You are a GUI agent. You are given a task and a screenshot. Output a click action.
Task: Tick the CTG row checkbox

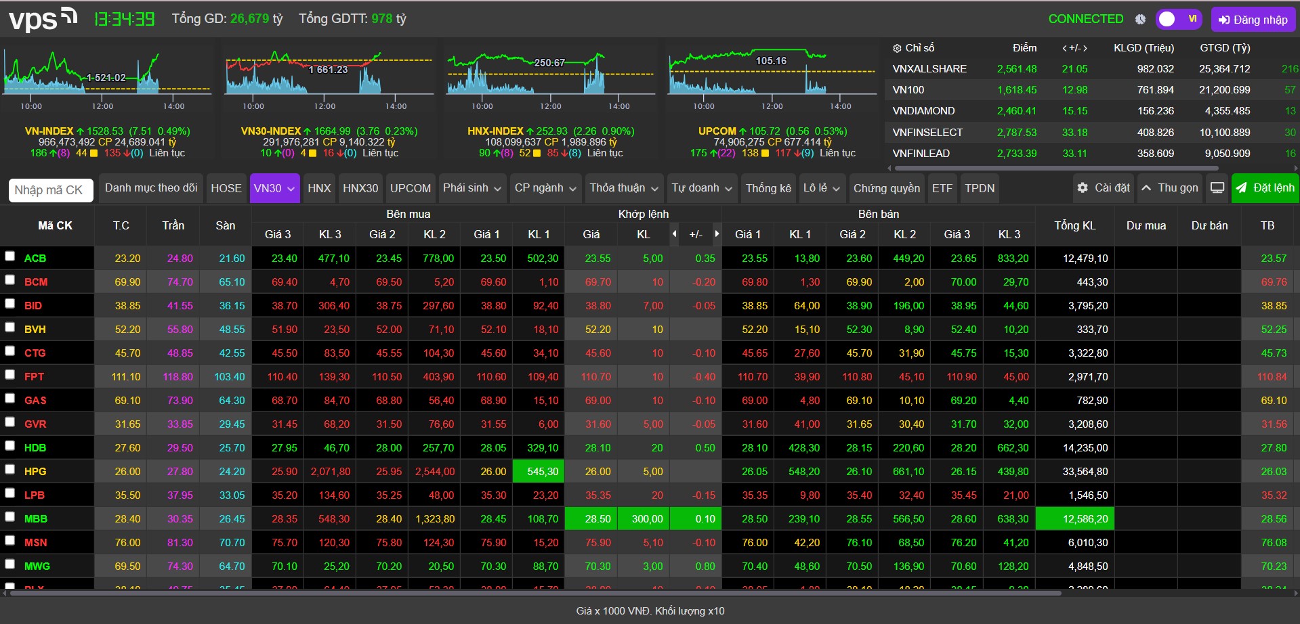9,351
